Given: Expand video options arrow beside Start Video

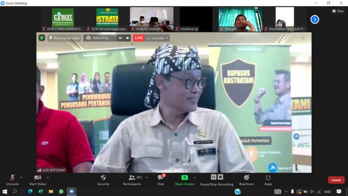Looking at the screenshot, I should pos(48,178).
